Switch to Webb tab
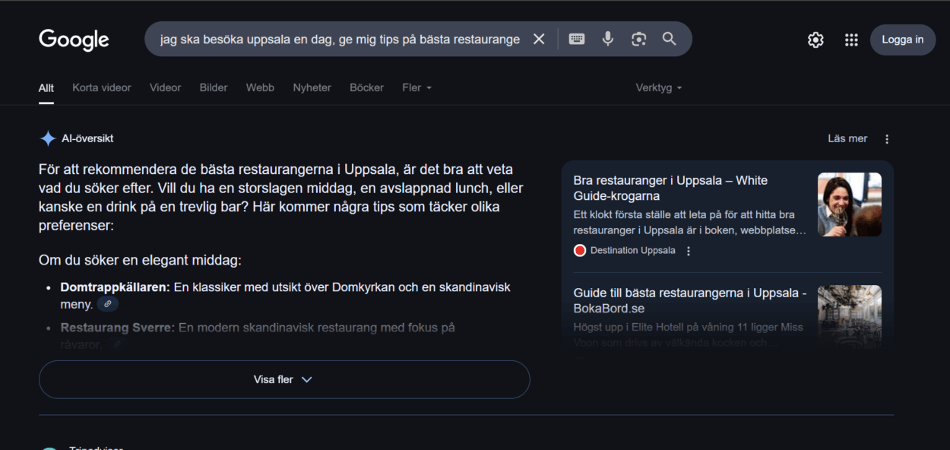Viewport: 950px width, 450px height. click(x=260, y=87)
